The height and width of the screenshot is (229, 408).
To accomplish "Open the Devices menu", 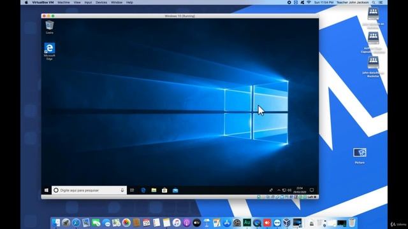I will (101, 3).
